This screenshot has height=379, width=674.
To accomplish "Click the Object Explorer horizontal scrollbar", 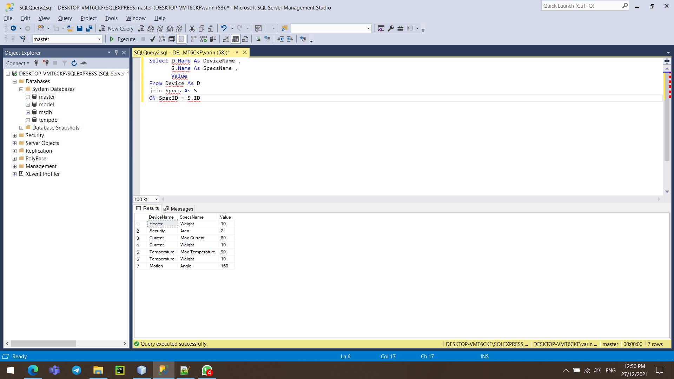I will click(44, 344).
